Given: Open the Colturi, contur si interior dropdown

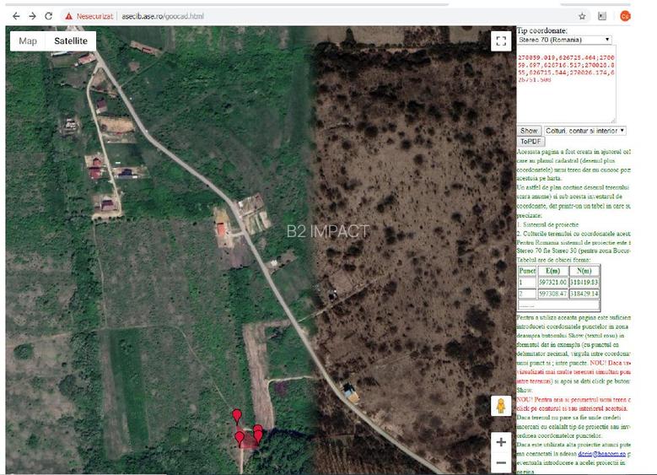Looking at the screenshot, I should coord(584,131).
